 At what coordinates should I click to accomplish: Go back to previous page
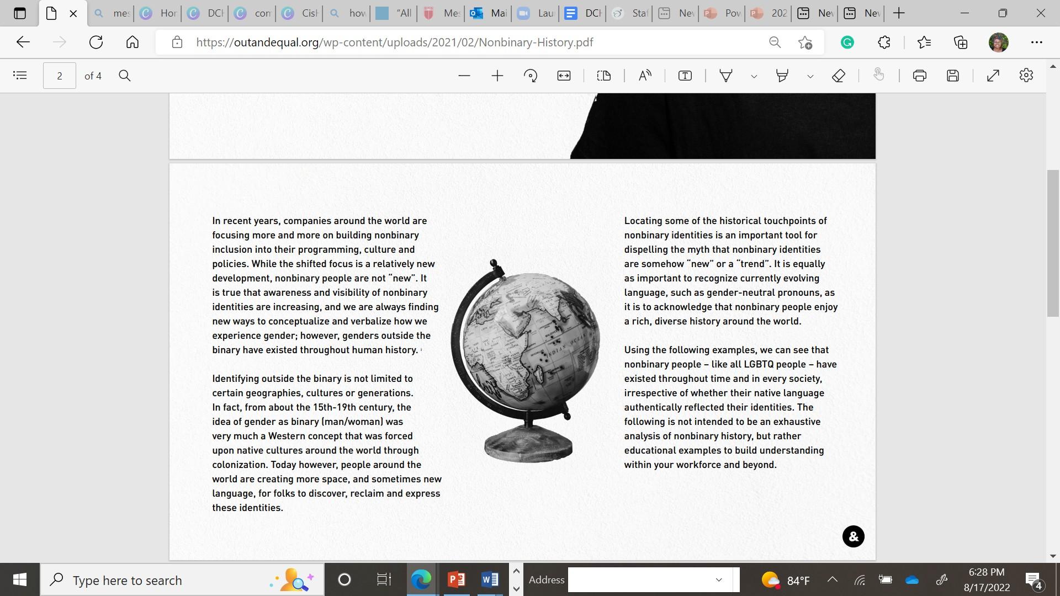click(23, 42)
